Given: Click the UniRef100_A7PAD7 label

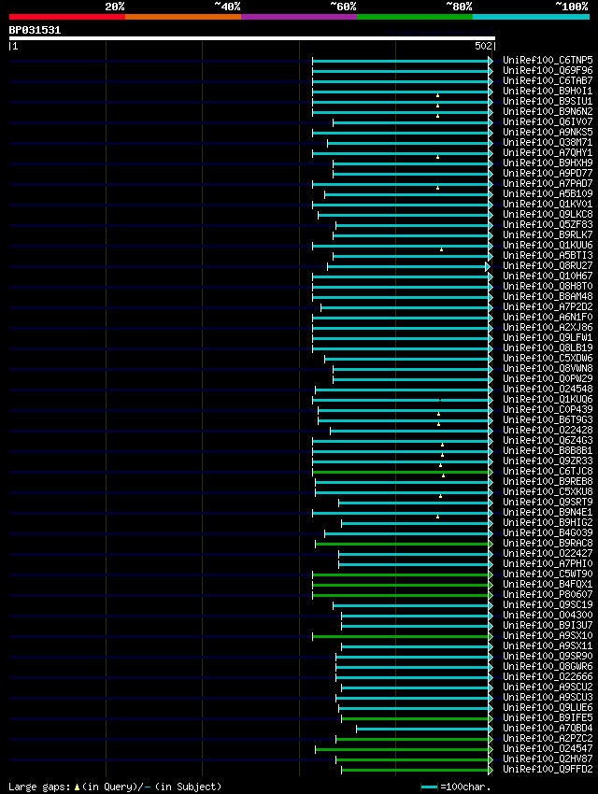Looking at the screenshot, I should (x=548, y=183).
